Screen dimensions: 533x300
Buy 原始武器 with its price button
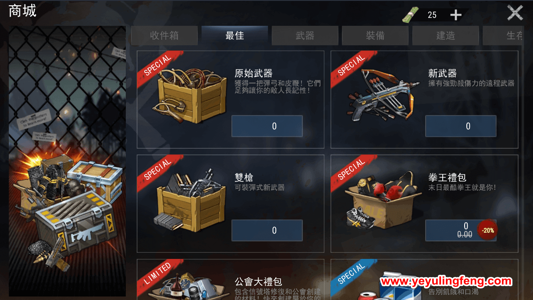[267, 126]
